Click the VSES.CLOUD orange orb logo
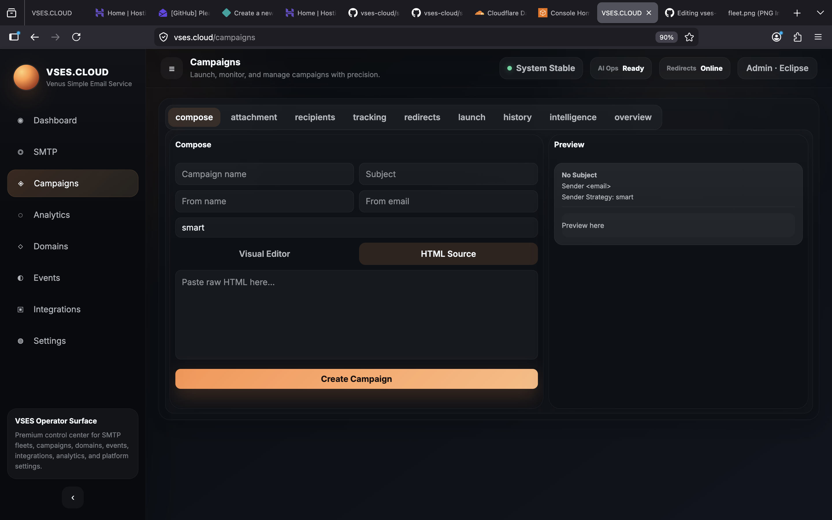 point(26,77)
